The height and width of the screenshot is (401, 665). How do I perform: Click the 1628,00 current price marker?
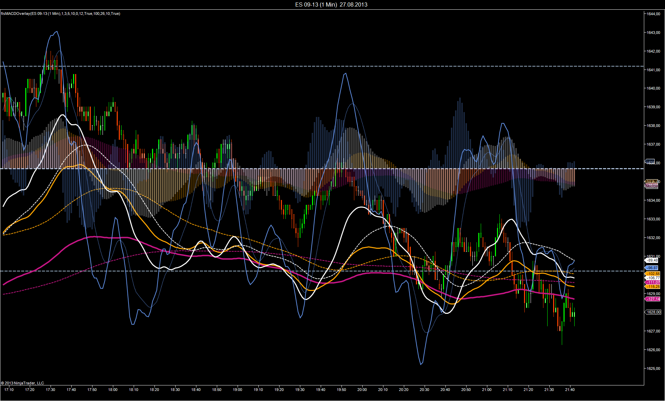[654, 312]
